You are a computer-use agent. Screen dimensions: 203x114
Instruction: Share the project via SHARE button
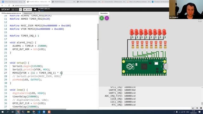coord(28,9)
